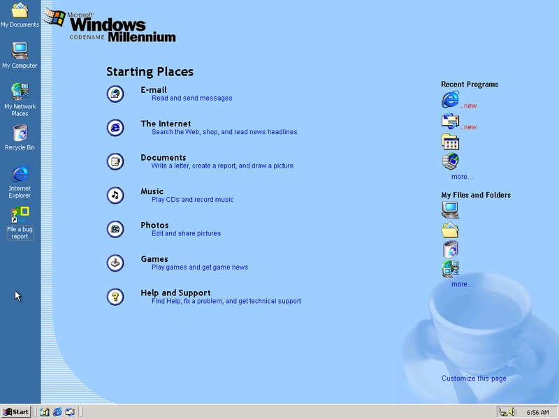Open the Photos starting place

click(x=115, y=229)
